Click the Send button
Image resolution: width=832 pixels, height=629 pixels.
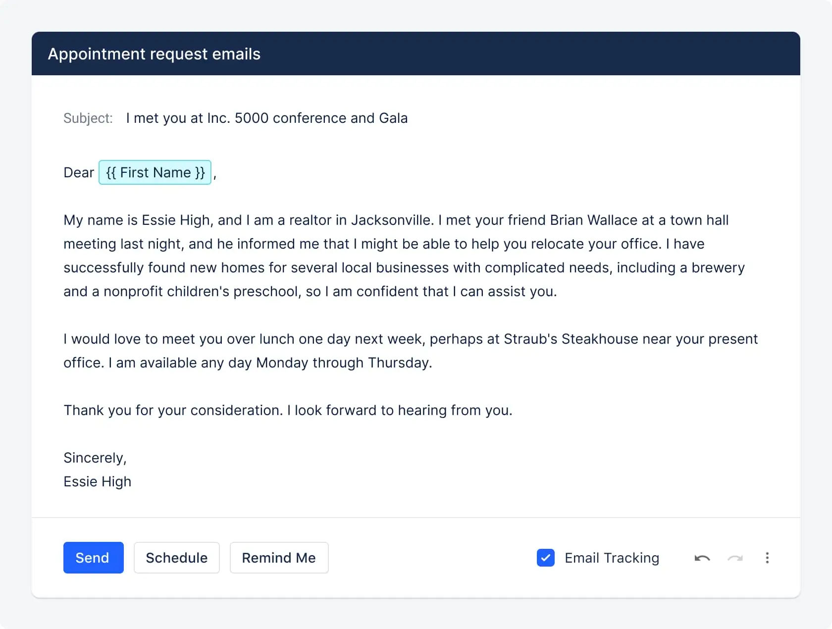[93, 558]
